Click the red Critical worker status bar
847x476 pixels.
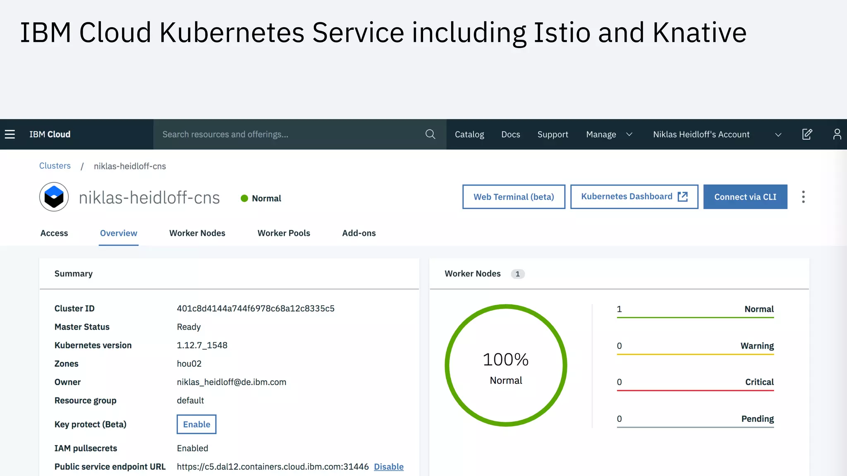coord(695,390)
